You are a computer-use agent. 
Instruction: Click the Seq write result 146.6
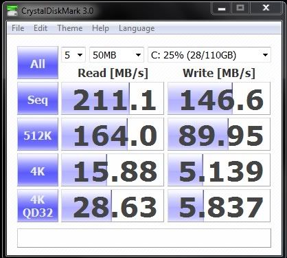pos(219,98)
